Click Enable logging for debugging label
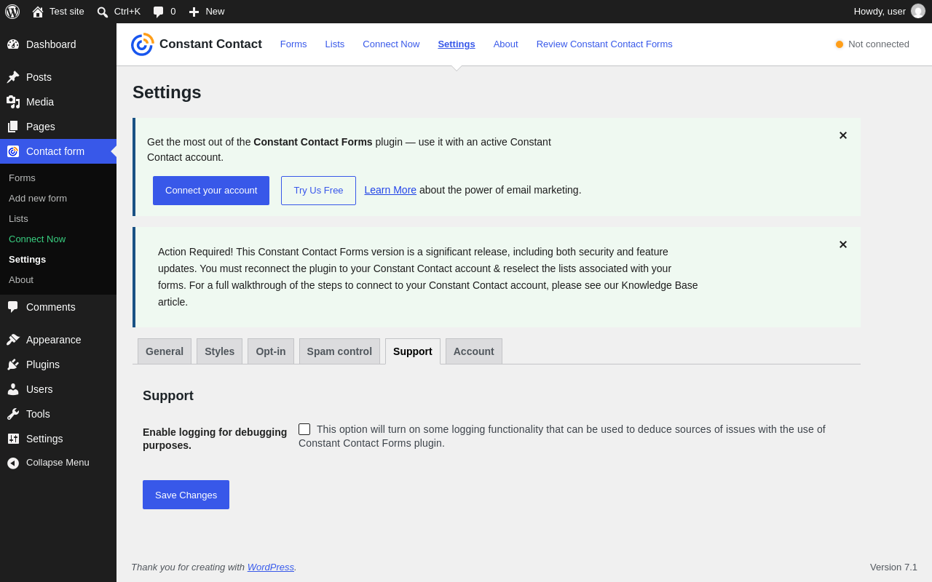The width and height of the screenshot is (932, 582). (215, 439)
